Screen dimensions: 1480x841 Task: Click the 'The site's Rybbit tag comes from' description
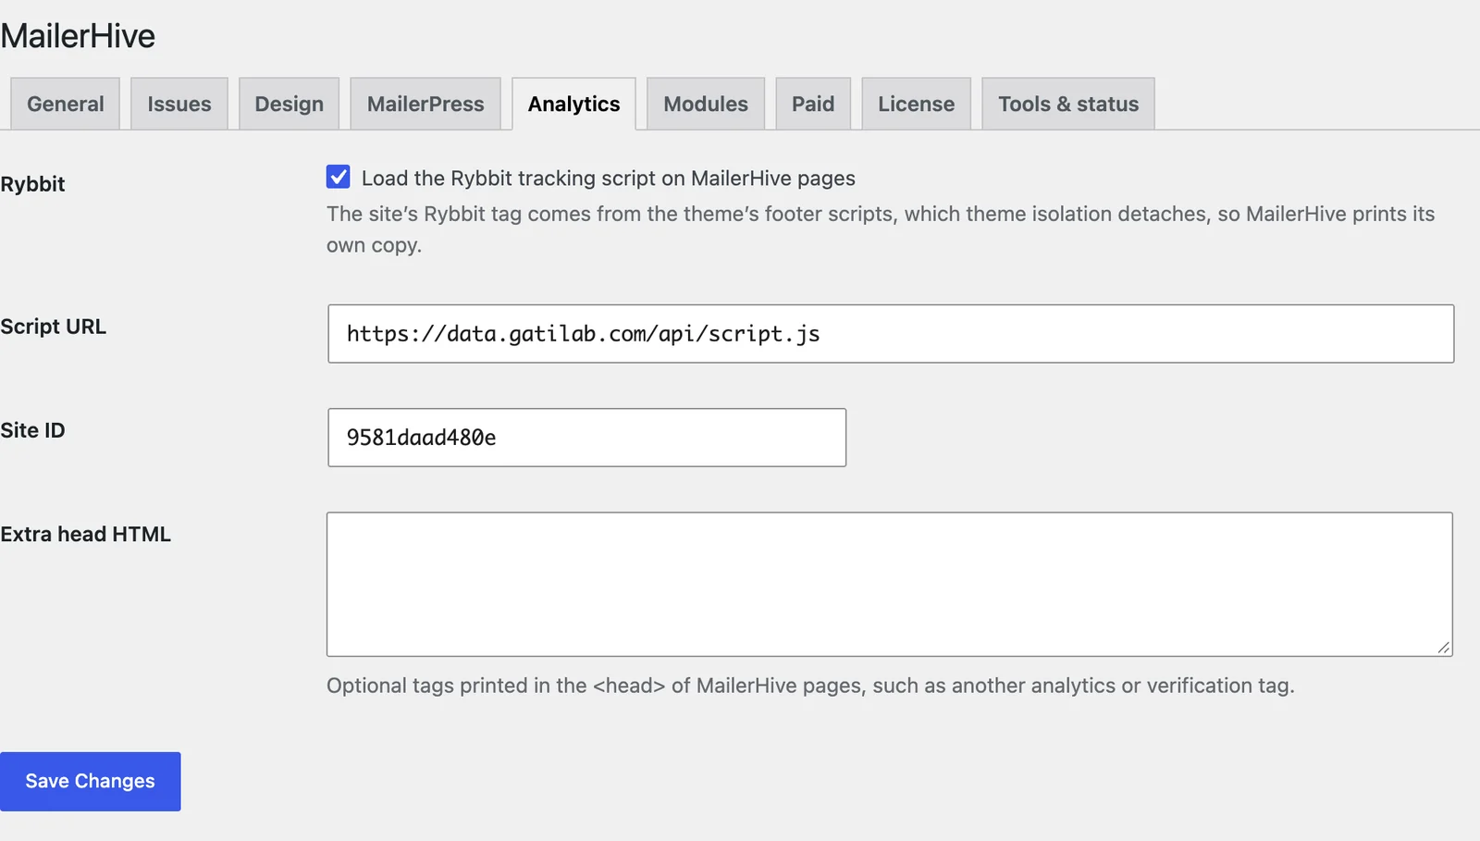click(881, 229)
